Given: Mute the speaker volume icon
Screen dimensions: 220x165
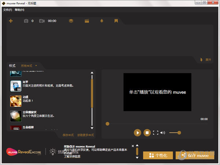Looking at the screenshot, I should [162, 133].
